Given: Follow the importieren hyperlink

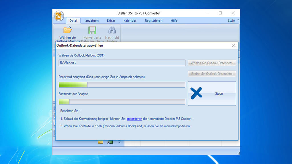Looking at the screenshot, I should (134, 119).
